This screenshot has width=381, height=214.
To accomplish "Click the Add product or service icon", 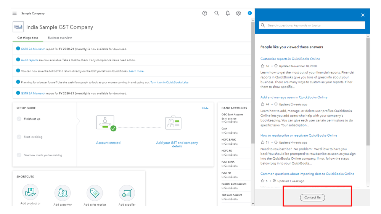I will point(31,192).
